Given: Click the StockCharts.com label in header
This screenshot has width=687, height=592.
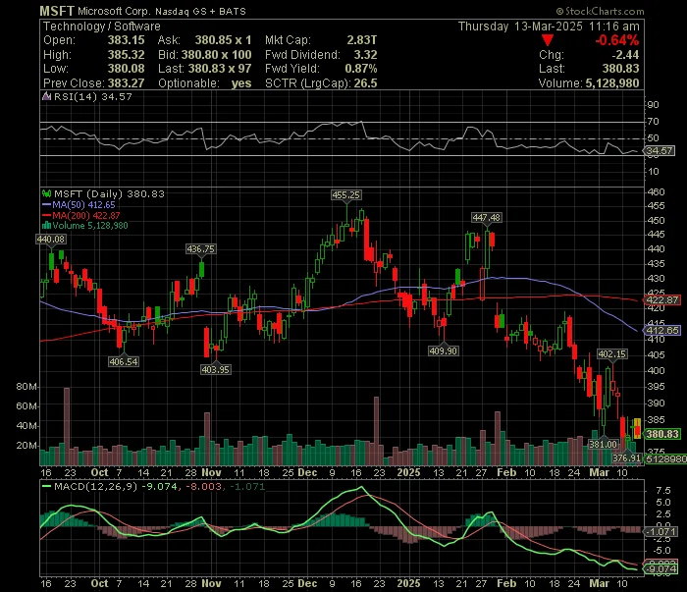Looking at the screenshot, I should 600,11.
